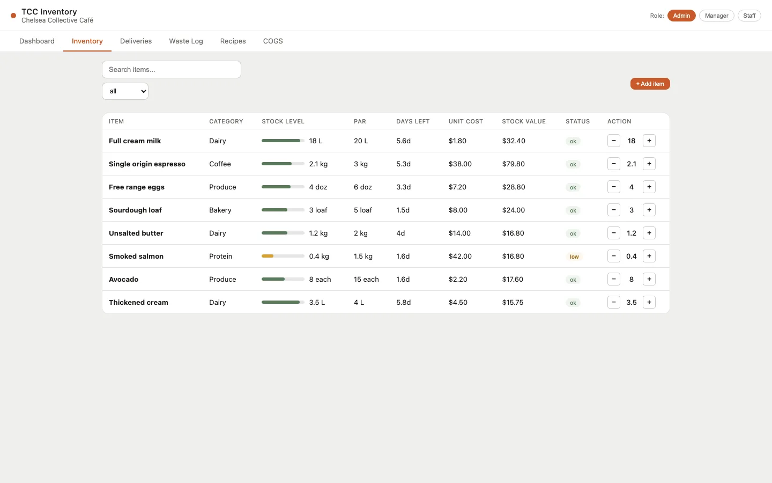Open the category filter dropdown showing all

click(125, 91)
